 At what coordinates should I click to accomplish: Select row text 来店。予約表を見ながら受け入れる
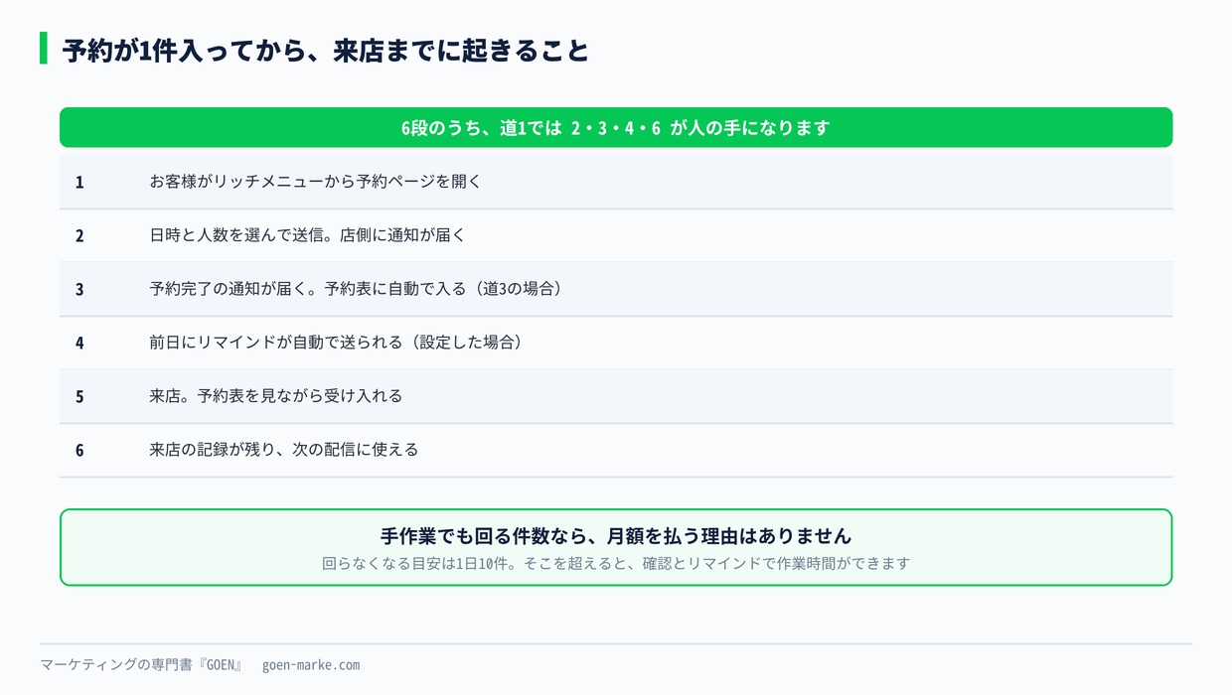[x=276, y=396]
